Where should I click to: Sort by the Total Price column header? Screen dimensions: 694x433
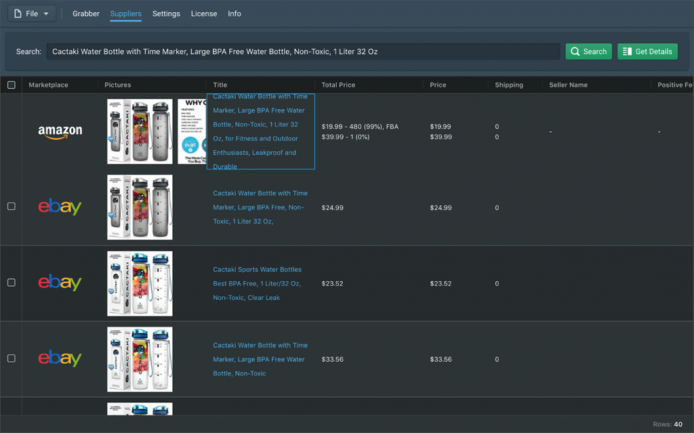point(338,85)
